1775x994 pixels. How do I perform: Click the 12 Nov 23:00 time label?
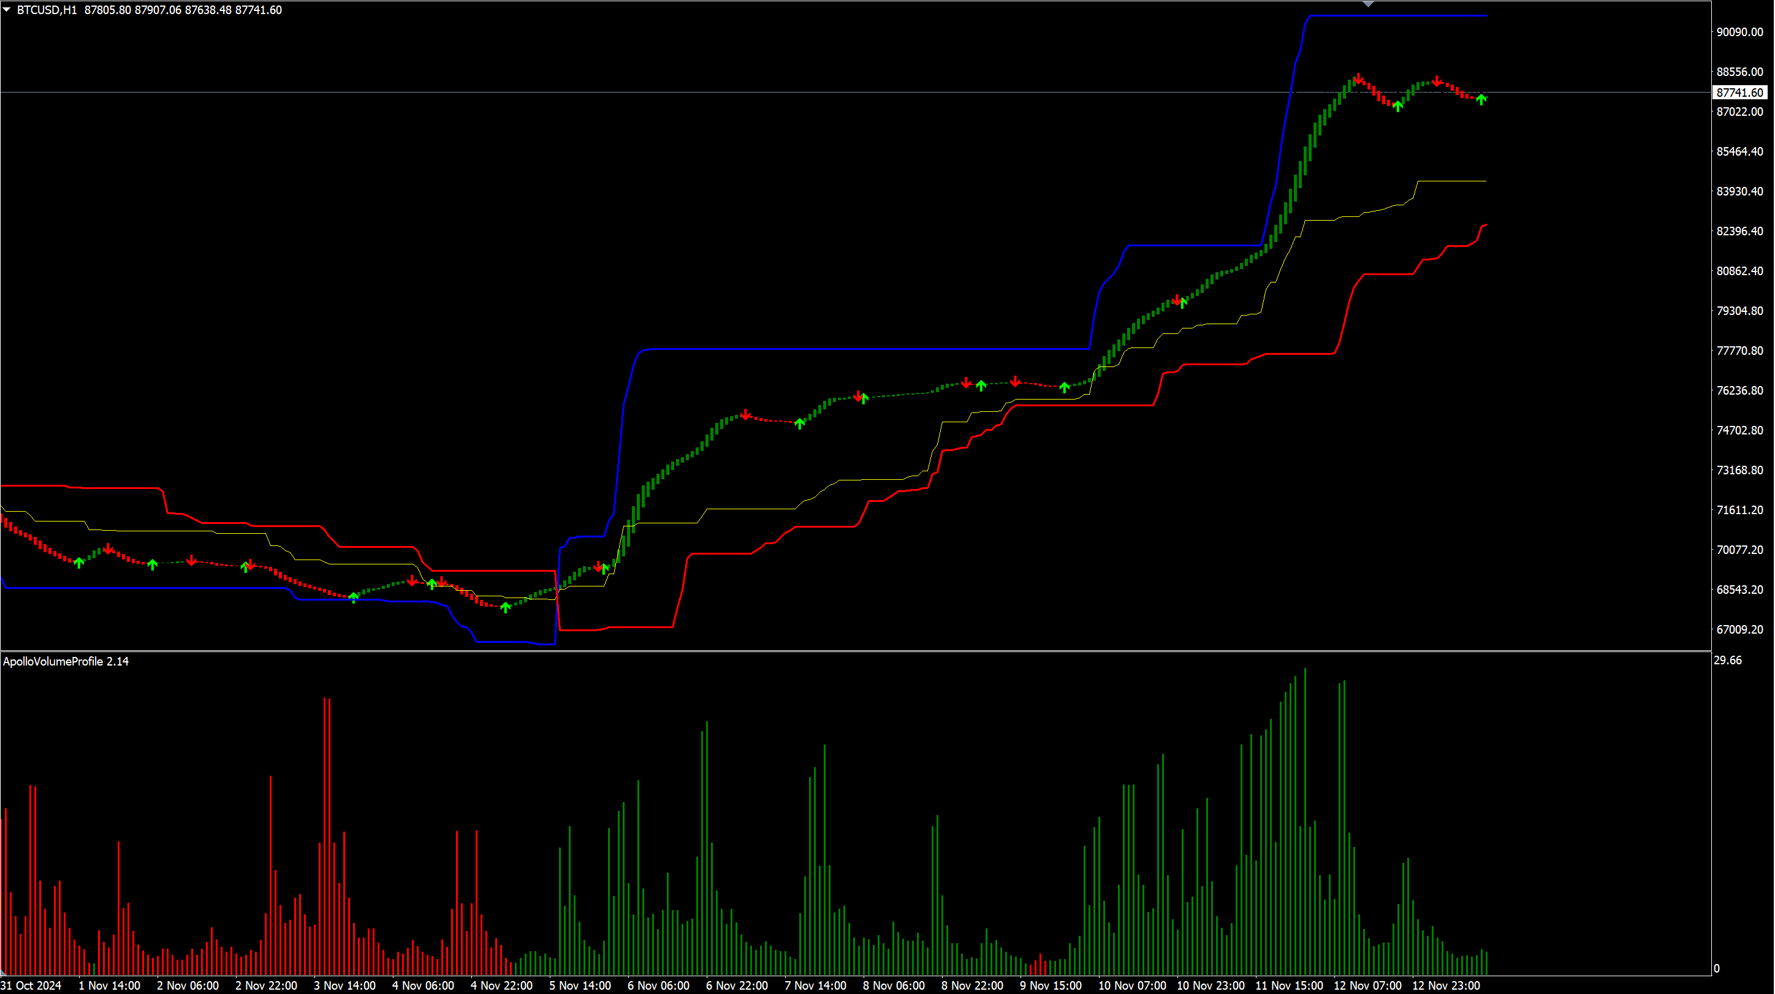coord(1446,986)
